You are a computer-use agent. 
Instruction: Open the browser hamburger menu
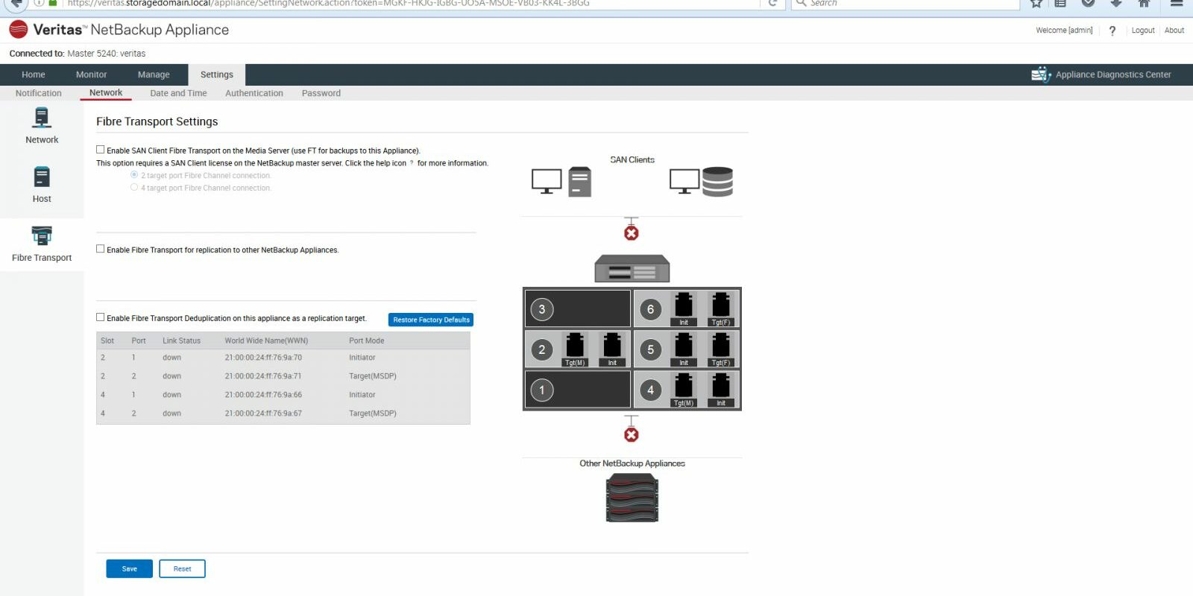(x=1177, y=3)
